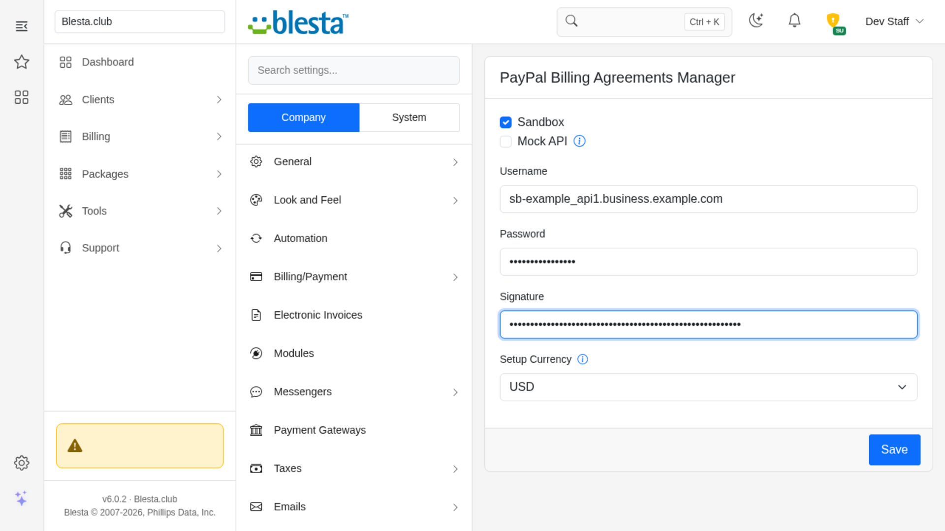The height and width of the screenshot is (531, 945).
Task: Click the Tools wrench icon
Action: click(x=65, y=211)
